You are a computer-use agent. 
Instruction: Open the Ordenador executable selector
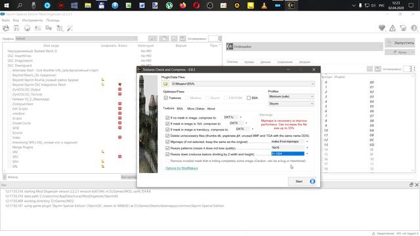[x=304, y=47]
